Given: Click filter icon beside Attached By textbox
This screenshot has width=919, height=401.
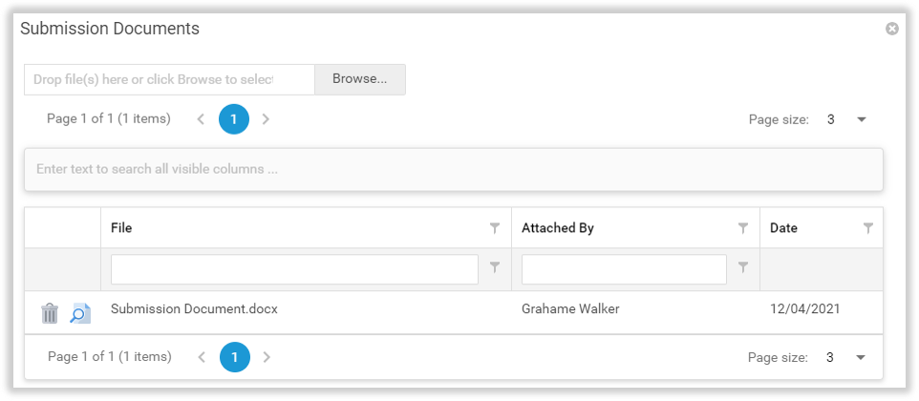Looking at the screenshot, I should point(743,268).
